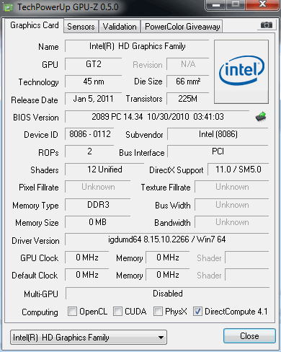Click the Technology field showing 45 nm
This screenshot has width=281, height=352.
coord(93,82)
